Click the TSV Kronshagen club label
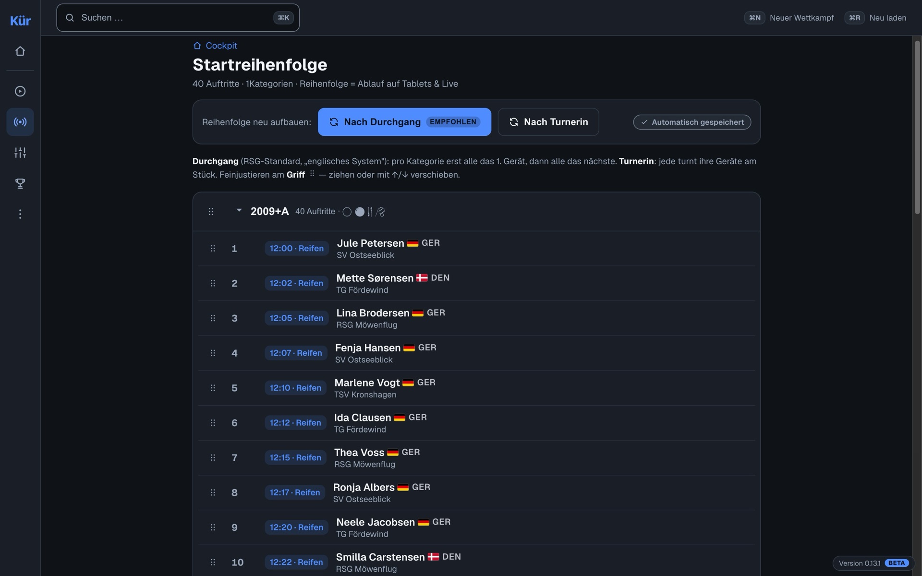 pos(365,395)
